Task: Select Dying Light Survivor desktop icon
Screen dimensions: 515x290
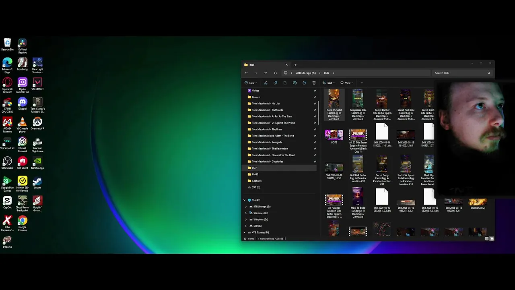Action: click(37, 66)
